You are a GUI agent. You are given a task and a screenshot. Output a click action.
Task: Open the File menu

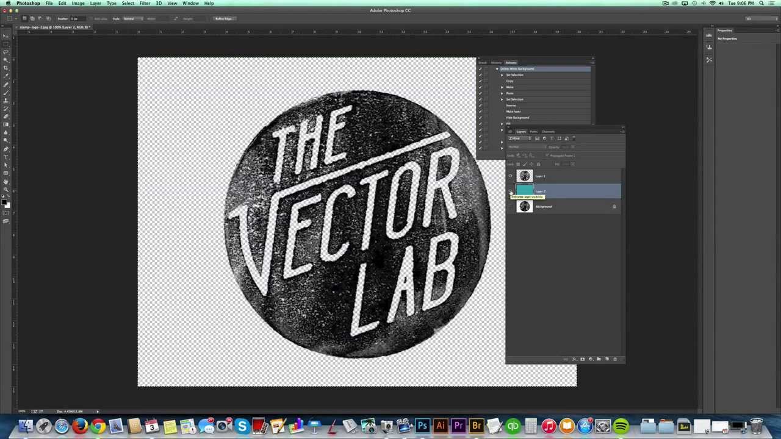pyautogui.click(x=49, y=3)
